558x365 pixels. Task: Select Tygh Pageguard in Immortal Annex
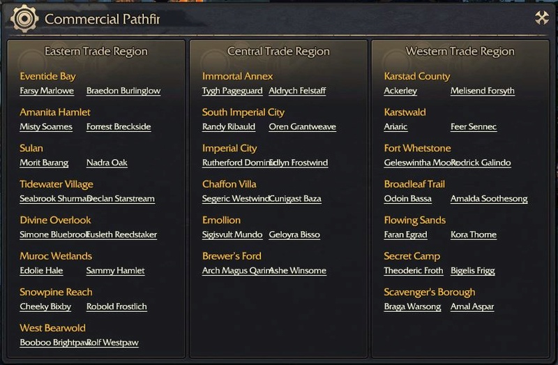(232, 91)
